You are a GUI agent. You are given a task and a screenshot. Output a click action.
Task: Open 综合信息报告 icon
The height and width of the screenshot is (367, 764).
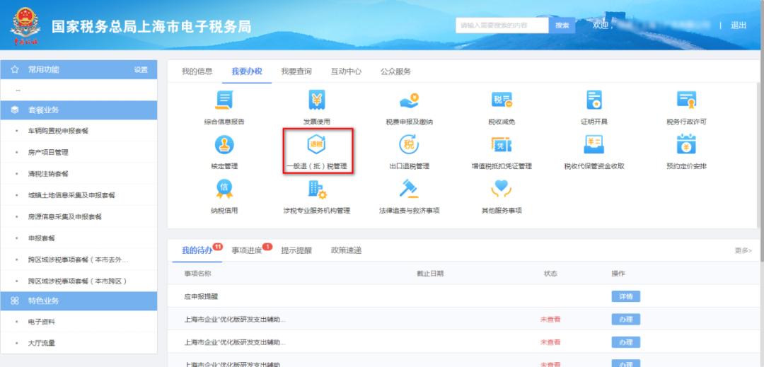pos(224,101)
